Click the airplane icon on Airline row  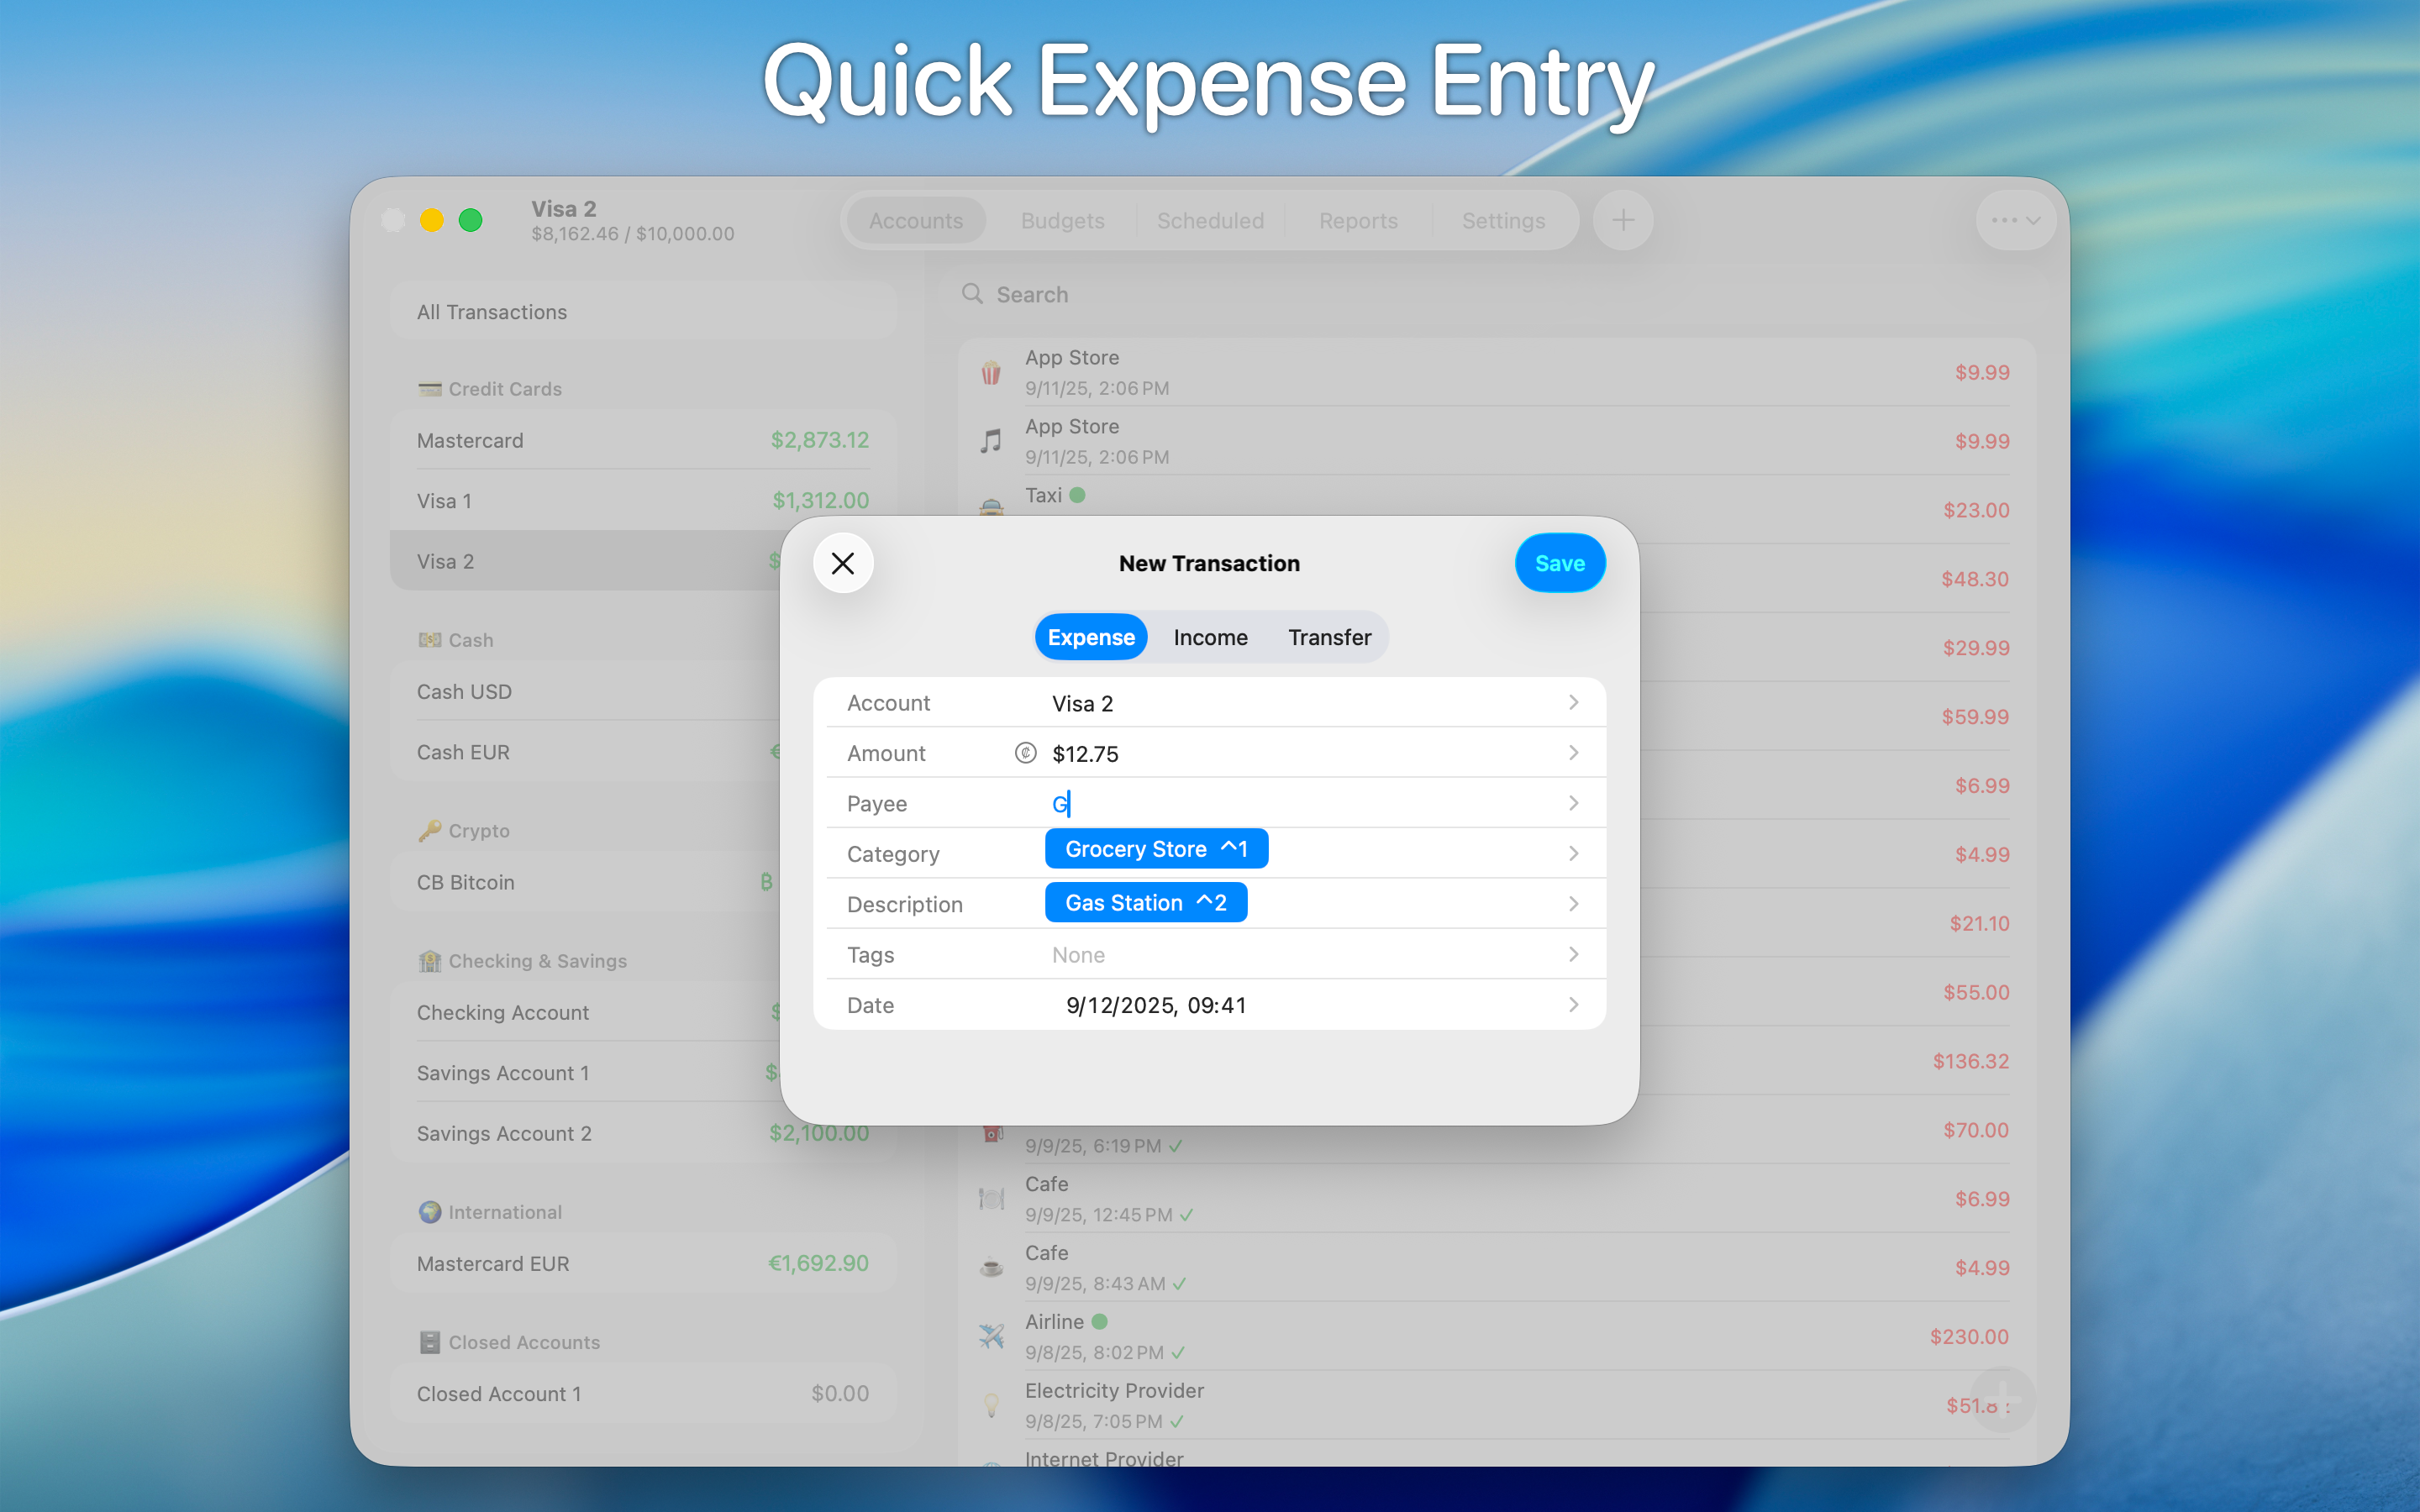click(991, 1336)
